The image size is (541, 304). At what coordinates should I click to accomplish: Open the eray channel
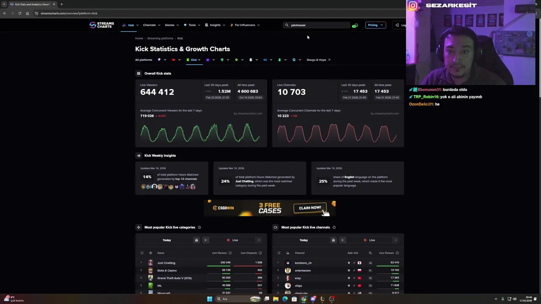point(298,278)
